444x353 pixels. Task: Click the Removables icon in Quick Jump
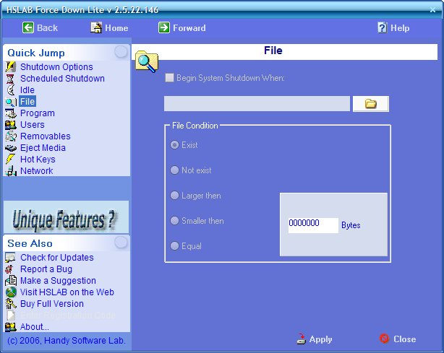[x=10, y=136]
